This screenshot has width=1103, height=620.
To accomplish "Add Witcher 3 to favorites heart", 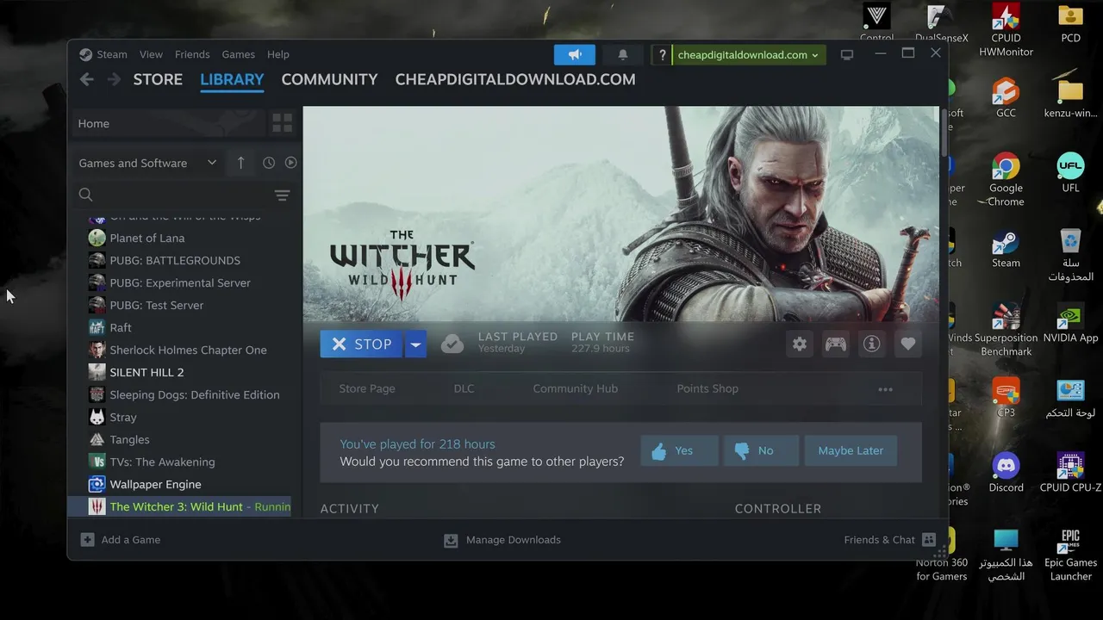I will coord(908,344).
